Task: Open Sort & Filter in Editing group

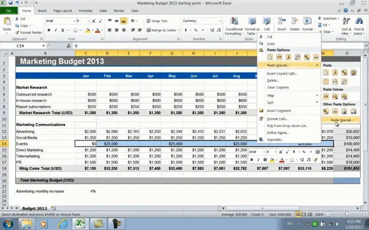Action: (x=346, y=26)
